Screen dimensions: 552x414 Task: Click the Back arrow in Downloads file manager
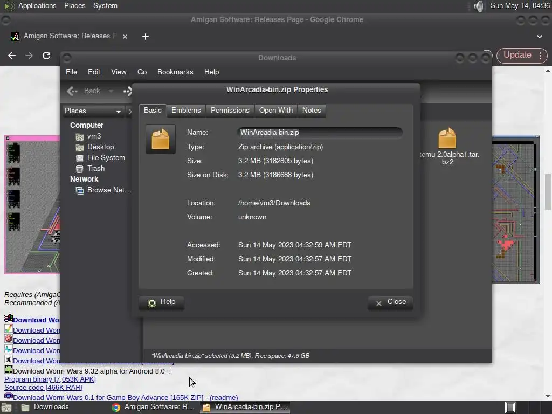click(x=73, y=91)
